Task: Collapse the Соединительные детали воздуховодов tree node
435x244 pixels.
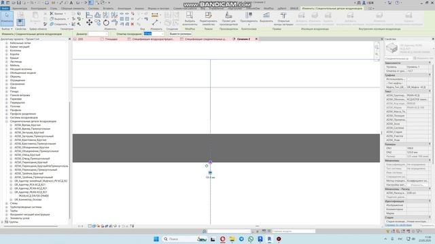Action: point(7,121)
